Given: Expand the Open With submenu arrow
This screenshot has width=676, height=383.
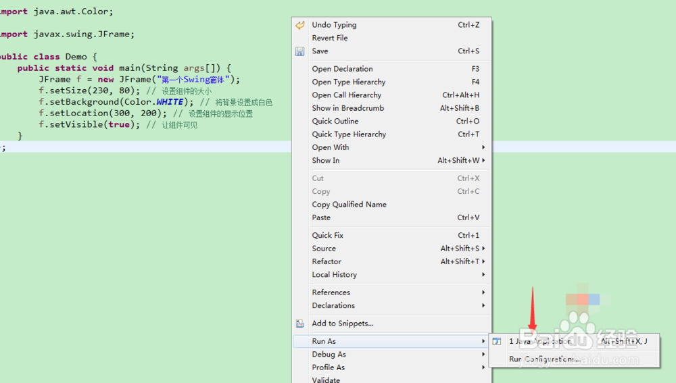Looking at the screenshot, I should pos(483,147).
